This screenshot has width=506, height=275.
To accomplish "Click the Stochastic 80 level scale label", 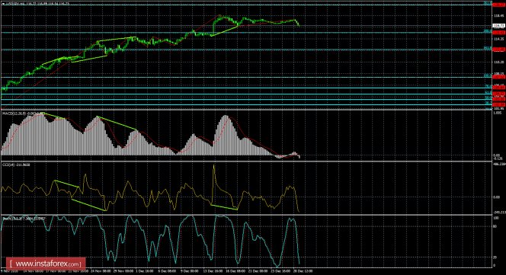I will pos(495,226).
